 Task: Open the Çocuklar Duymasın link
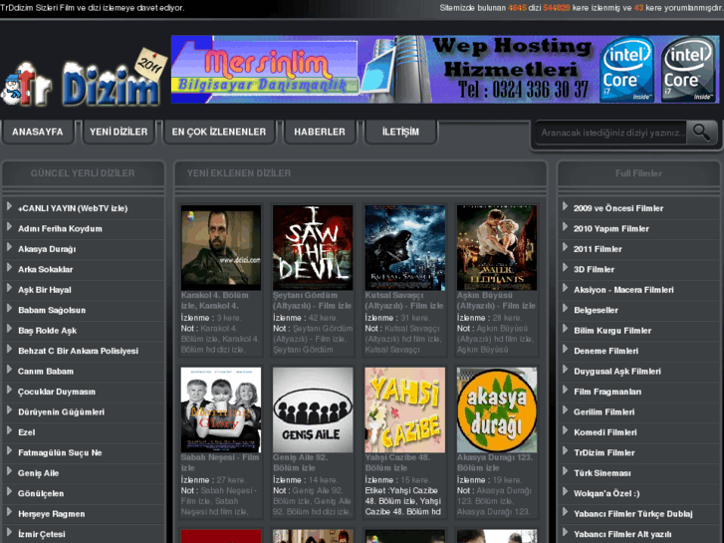tap(57, 392)
